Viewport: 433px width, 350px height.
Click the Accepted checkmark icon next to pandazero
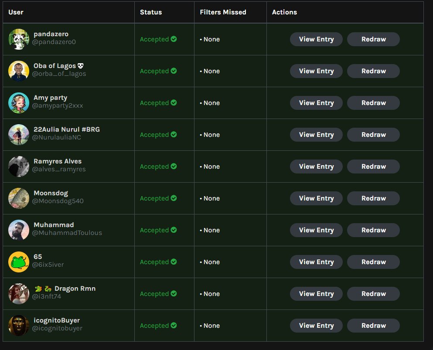pyautogui.click(x=174, y=39)
